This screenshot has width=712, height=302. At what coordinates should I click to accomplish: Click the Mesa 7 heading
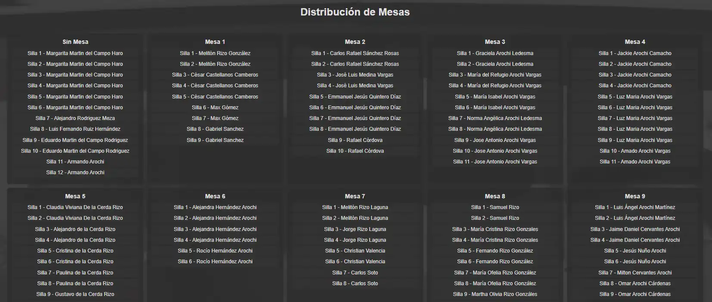click(x=355, y=196)
